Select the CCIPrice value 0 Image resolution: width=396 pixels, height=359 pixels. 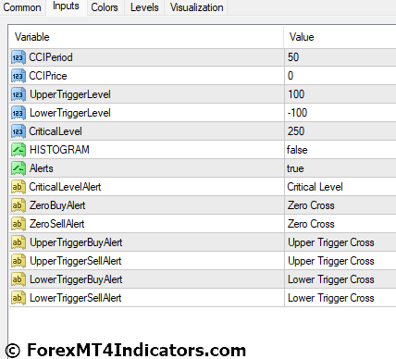click(291, 76)
